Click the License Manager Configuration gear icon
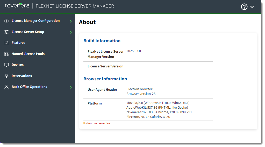 (x=6, y=21)
